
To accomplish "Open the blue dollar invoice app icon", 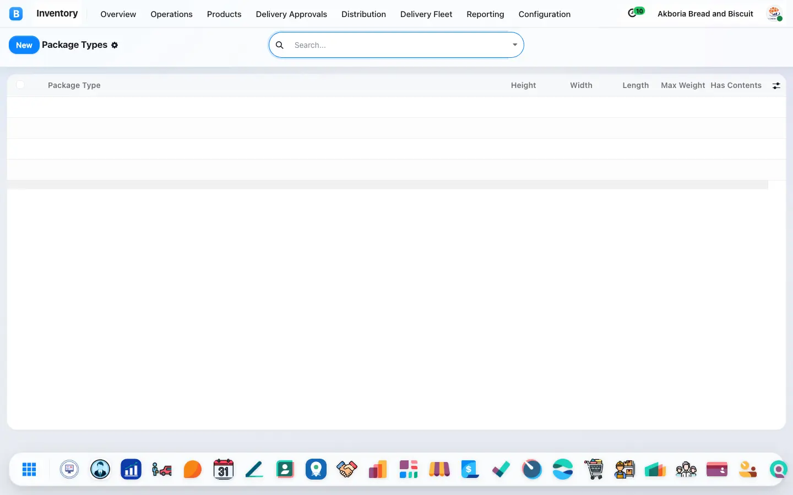I will (470, 469).
